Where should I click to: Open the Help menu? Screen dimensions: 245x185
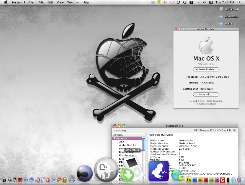[x=86, y=2]
